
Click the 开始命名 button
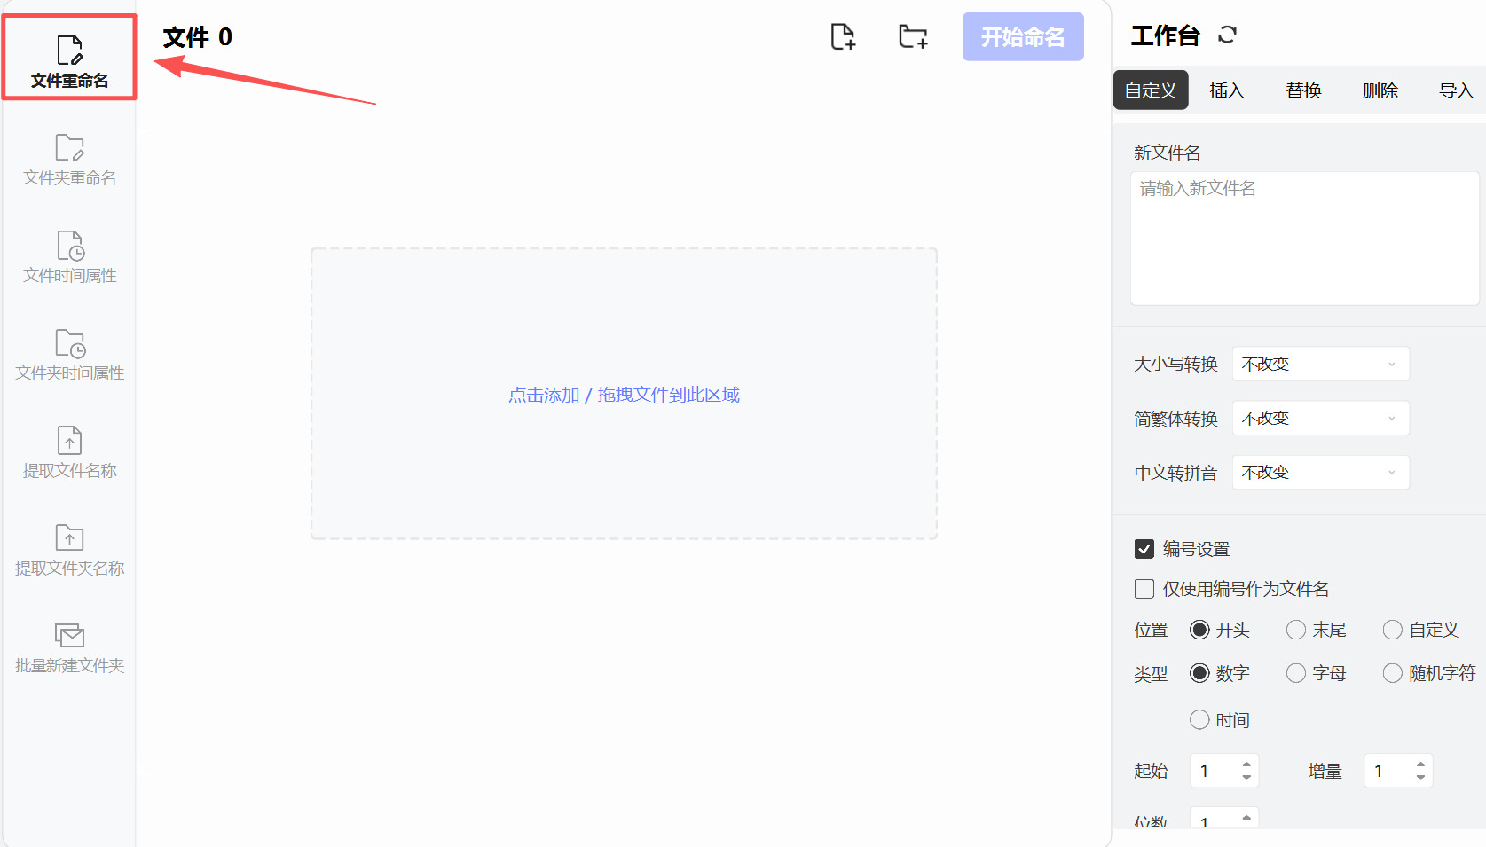click(x=1023, y=36)
